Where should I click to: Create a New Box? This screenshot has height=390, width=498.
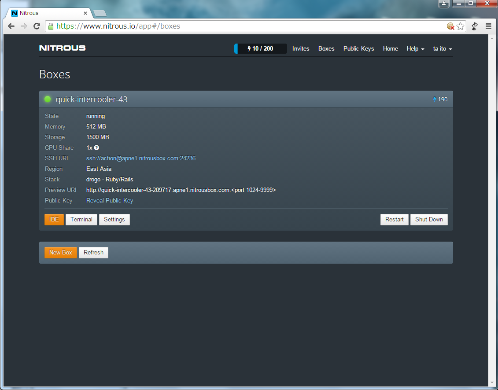[61, 253]
